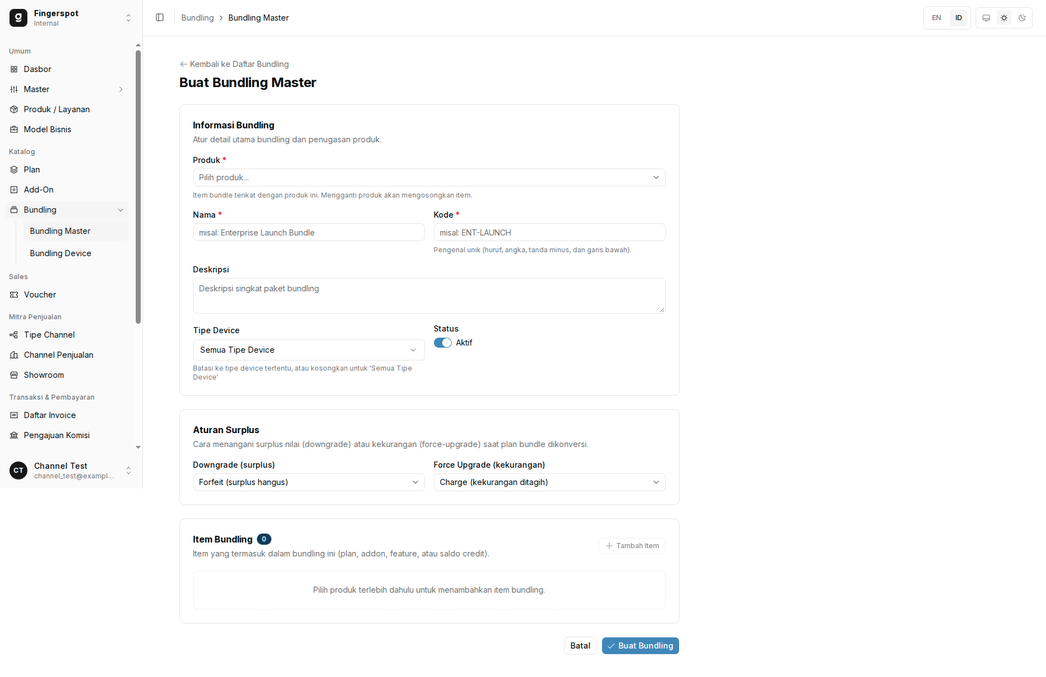Open Channel Penjualan page

coord(67,355)
